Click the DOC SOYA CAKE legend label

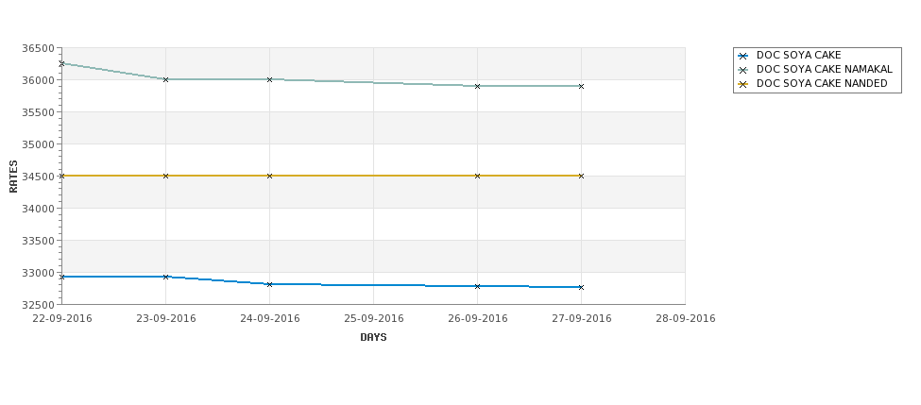click(x=799, y=55)
